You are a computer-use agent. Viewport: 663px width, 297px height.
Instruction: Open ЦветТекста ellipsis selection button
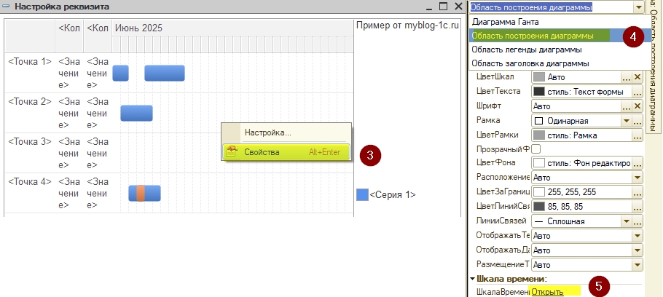(x=637, y=92)
